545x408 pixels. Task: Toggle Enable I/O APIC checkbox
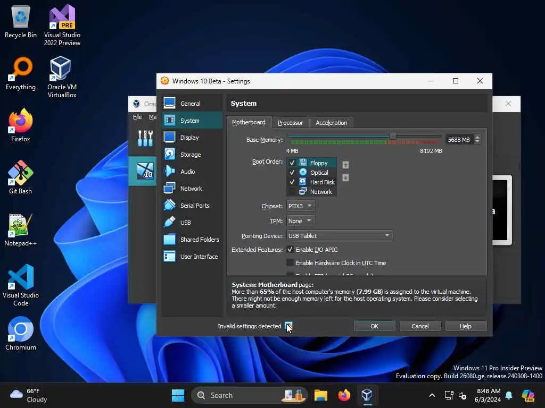click(290, 250)
